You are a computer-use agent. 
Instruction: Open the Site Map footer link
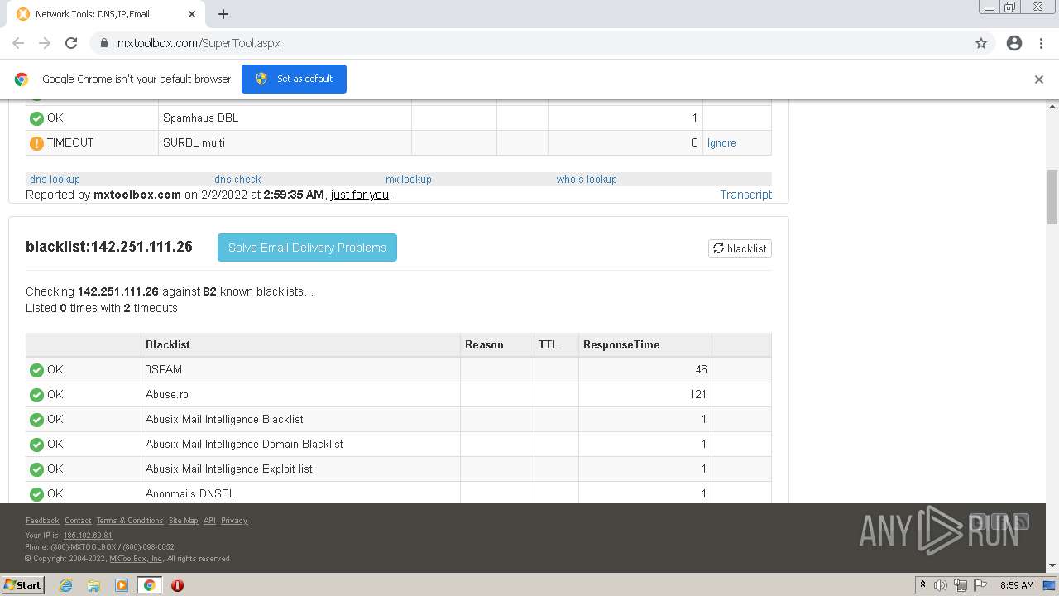pos(183,521)
